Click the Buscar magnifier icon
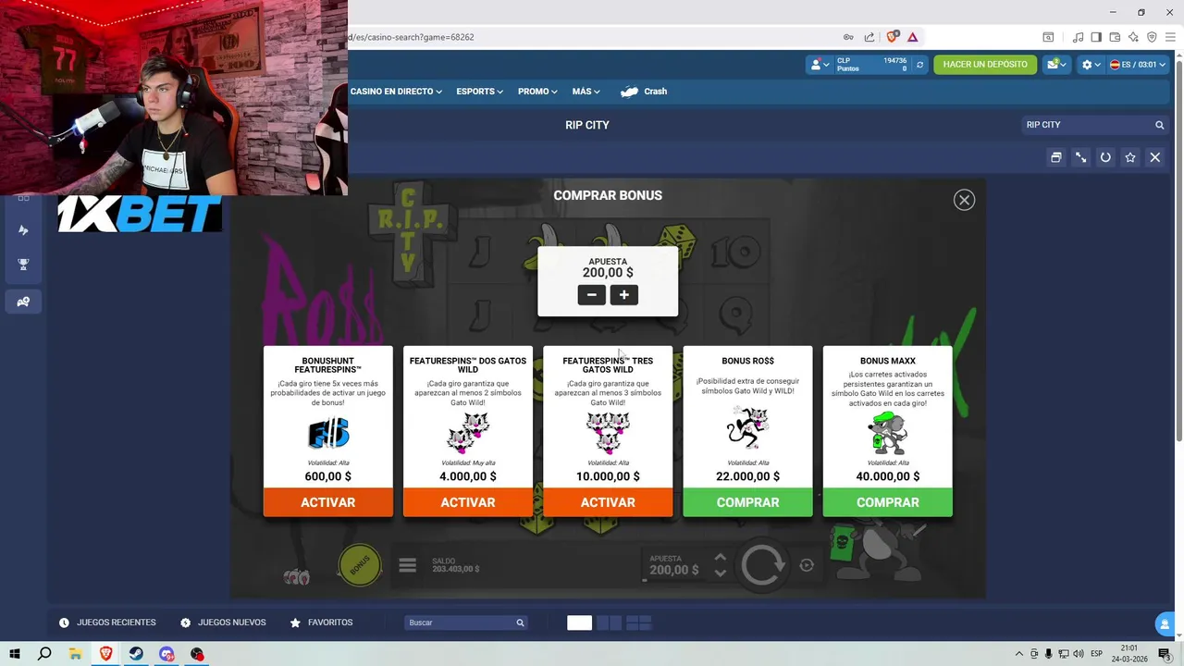1184x666 pixels. pyautogui.click(x=521, y=623)
